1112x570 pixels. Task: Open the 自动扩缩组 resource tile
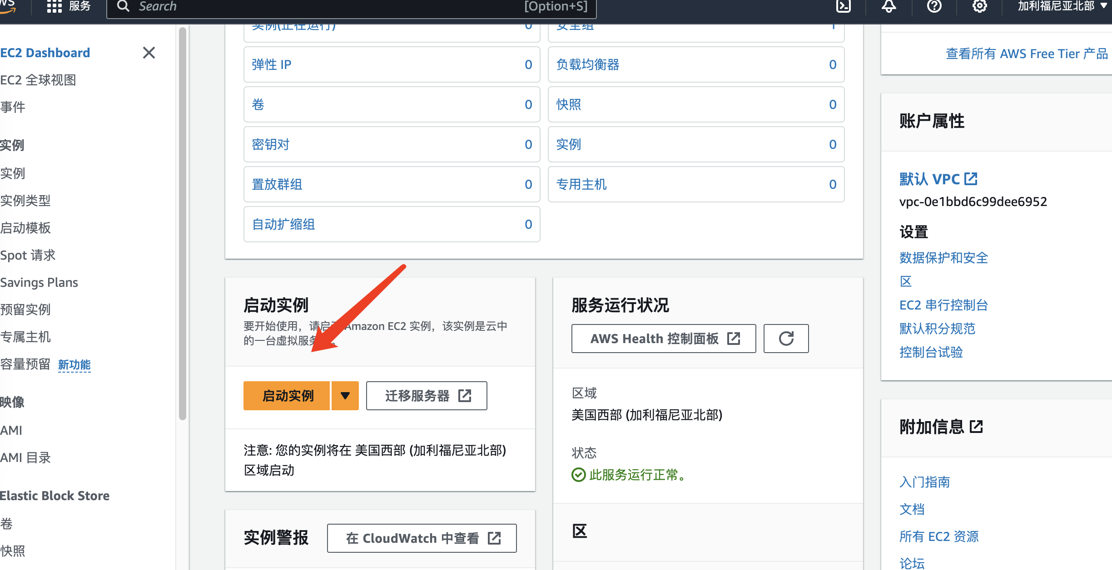point(392,224)
